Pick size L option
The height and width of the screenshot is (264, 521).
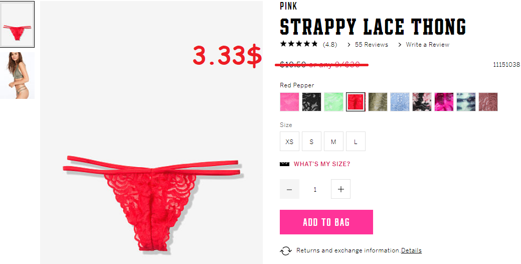pyautogui.click(x=356, y=142)
